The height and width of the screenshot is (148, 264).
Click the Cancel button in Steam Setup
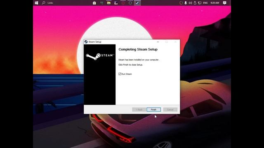click(x=170, y=110)
